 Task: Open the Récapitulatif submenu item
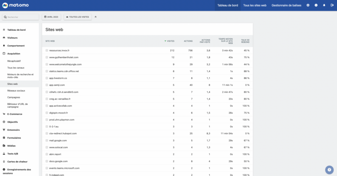tap(14, 61)
